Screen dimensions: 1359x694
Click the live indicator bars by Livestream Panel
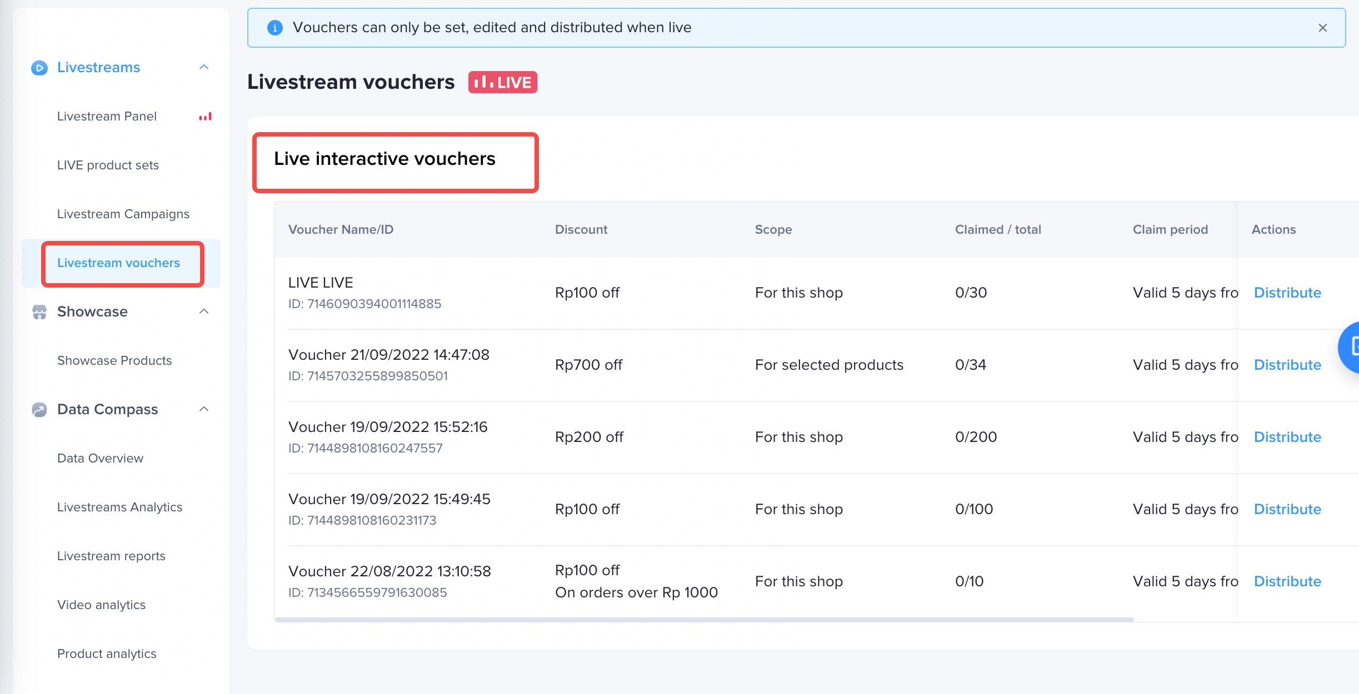click(205, 117)
